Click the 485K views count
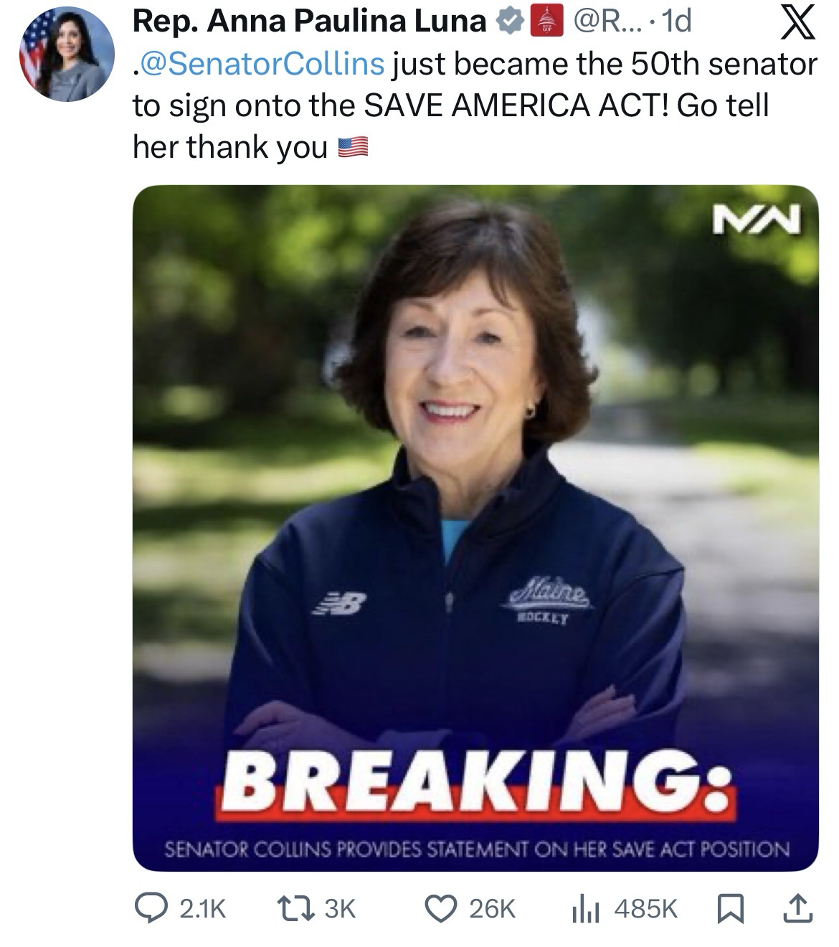Viewport: 839px width, 947px height. pos(646,910)
